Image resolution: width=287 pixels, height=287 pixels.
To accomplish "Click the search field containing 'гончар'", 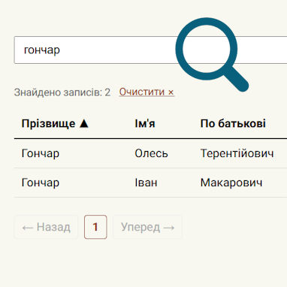I will (150, 50).
